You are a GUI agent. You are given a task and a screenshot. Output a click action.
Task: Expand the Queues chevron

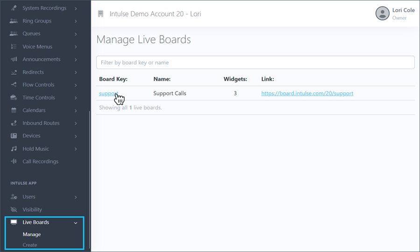click(x=76, y=34)
